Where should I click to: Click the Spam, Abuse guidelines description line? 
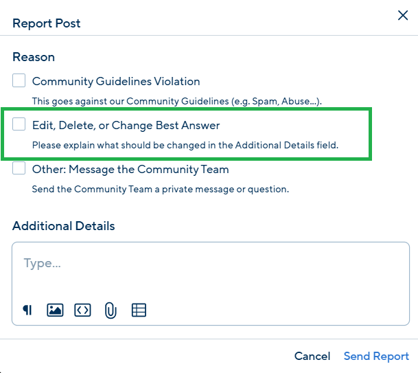177,102
